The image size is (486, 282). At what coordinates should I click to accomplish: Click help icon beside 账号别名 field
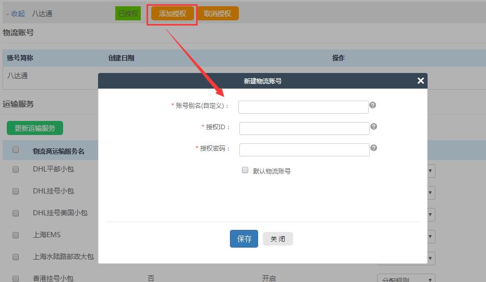tap(372, 105)
